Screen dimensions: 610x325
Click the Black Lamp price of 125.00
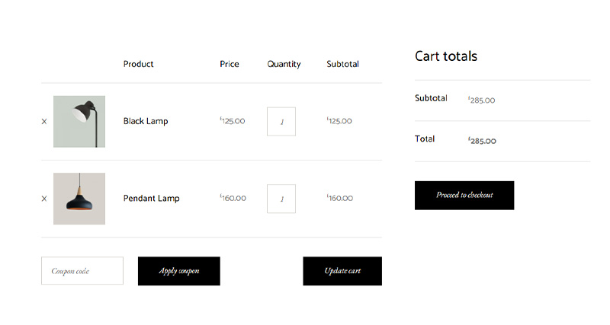(233, 121)
